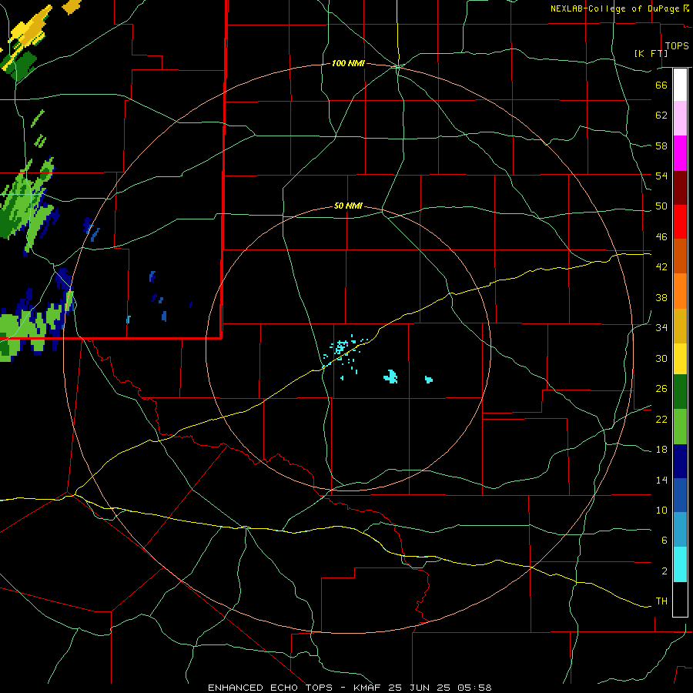
Task: Click the "50 NMI" range ring label
Action: click(348, 206)
